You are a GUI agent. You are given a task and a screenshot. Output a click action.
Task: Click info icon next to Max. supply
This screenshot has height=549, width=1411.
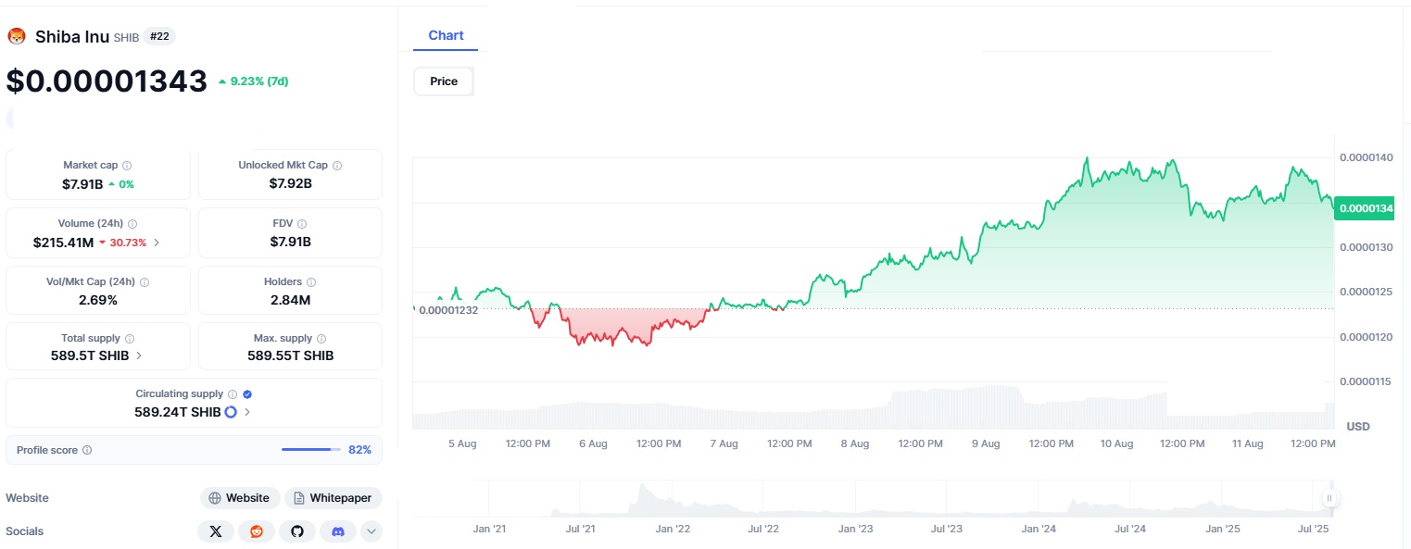pos(321,339)
